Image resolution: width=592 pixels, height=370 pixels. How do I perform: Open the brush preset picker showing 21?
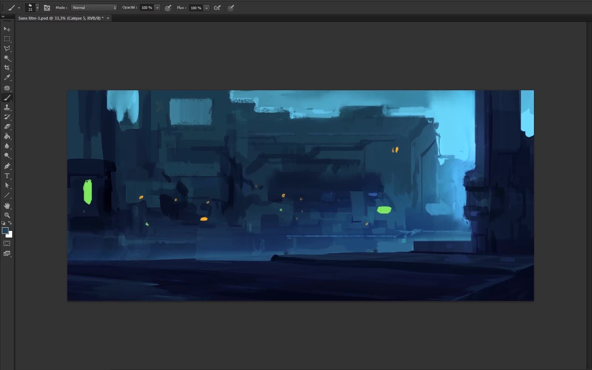tap(32, 7)
